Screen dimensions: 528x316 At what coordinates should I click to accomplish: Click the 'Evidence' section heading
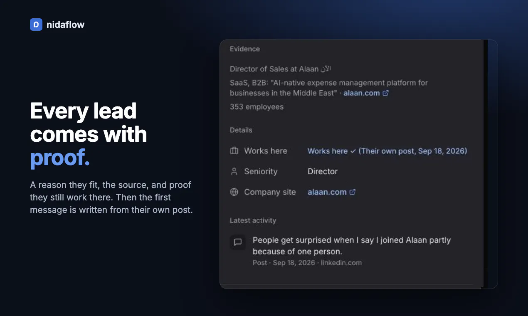(x=245, y=49)
